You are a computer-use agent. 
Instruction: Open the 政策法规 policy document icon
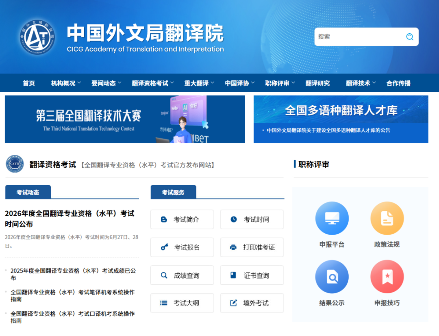coord(387,218)
